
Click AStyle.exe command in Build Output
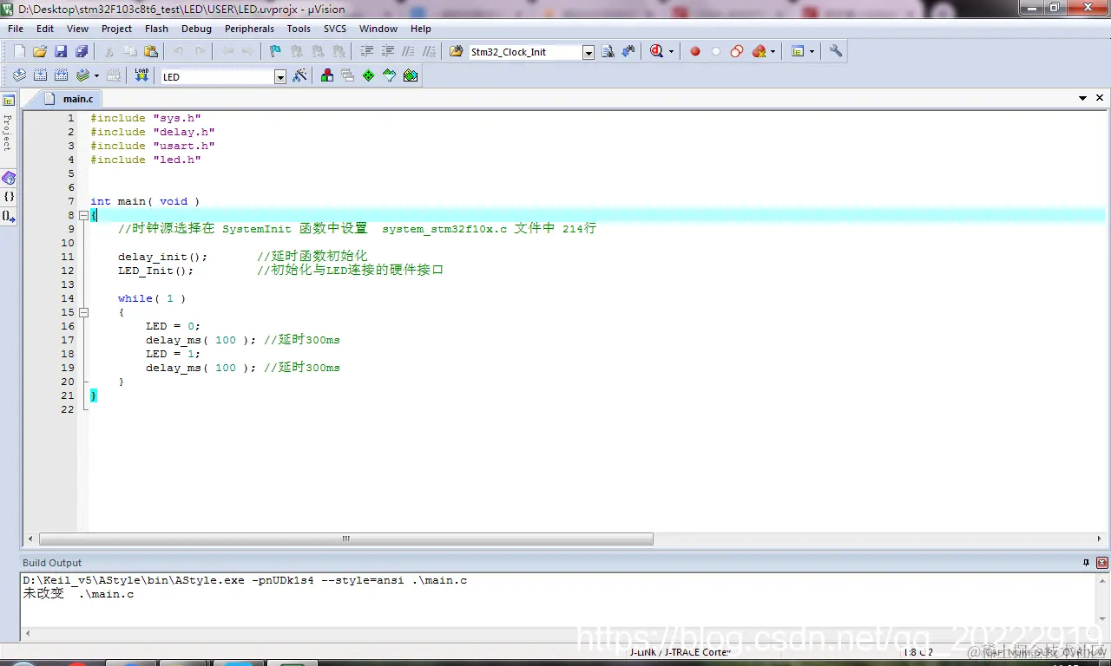(245, 580)
